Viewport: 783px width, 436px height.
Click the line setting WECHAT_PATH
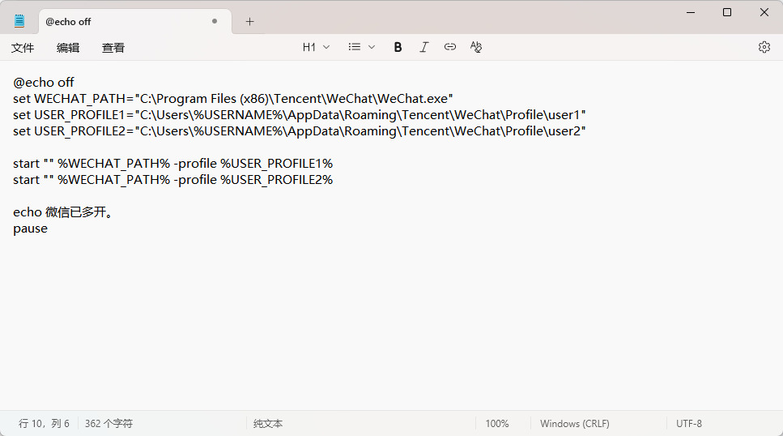232,99
